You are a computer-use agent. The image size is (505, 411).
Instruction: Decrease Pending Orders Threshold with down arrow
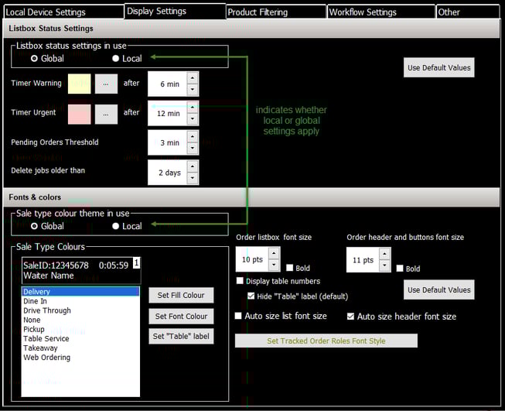pyautogui.click(x=193, y=148)
